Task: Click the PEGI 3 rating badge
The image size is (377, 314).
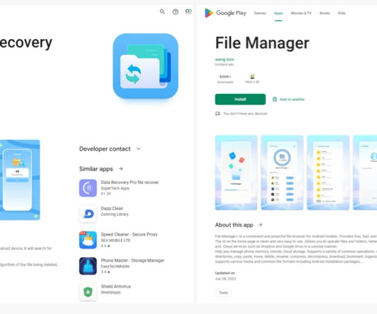Action: point(253,77)
